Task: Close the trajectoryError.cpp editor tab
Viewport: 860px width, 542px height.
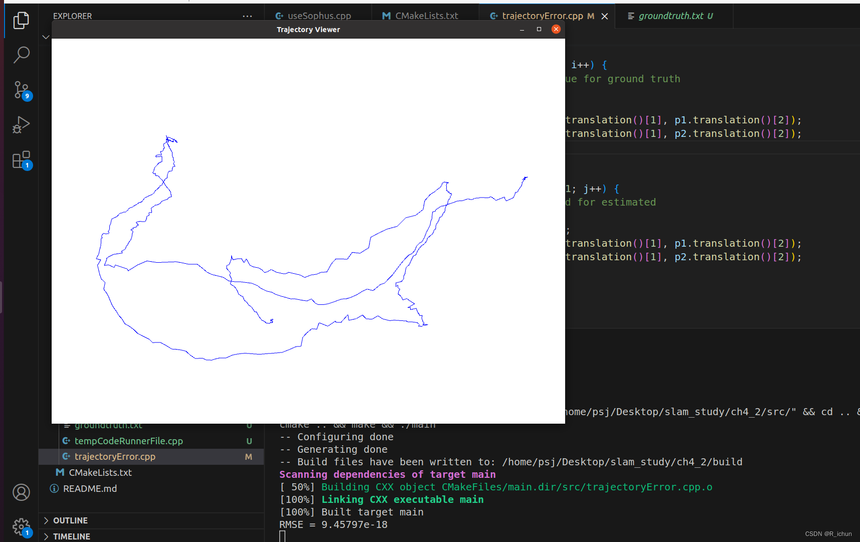Action: (x=605, y=16)
